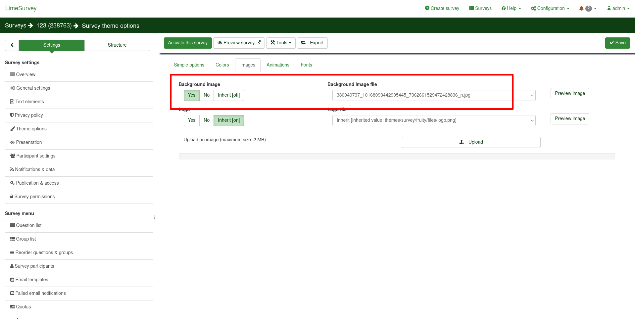Click the notification bell icon
This screenshot has height=319, width=635.
[581, 9]
